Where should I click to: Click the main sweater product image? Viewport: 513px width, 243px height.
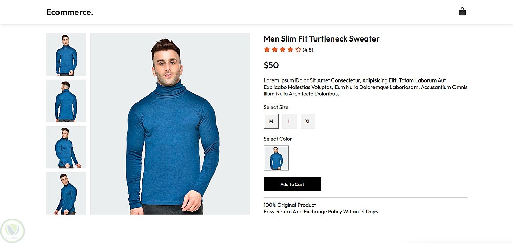pyautogui.click(x=170, y=124)
